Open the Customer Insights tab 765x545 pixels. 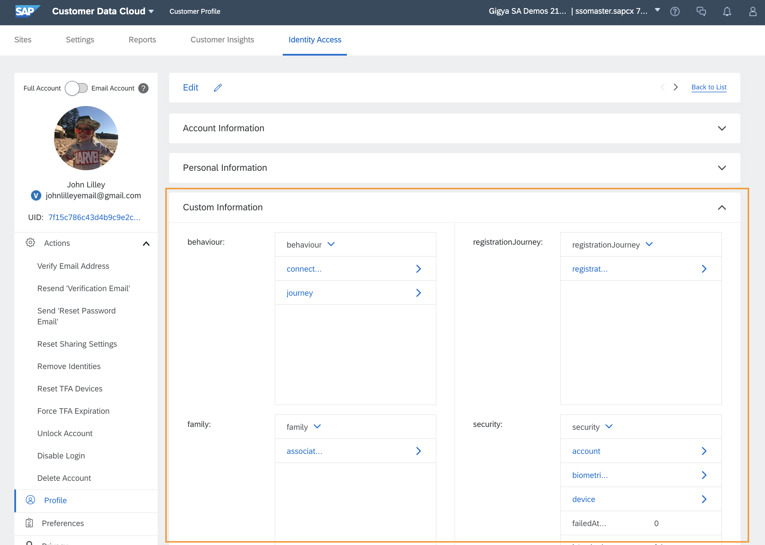(x=222, y=40)
